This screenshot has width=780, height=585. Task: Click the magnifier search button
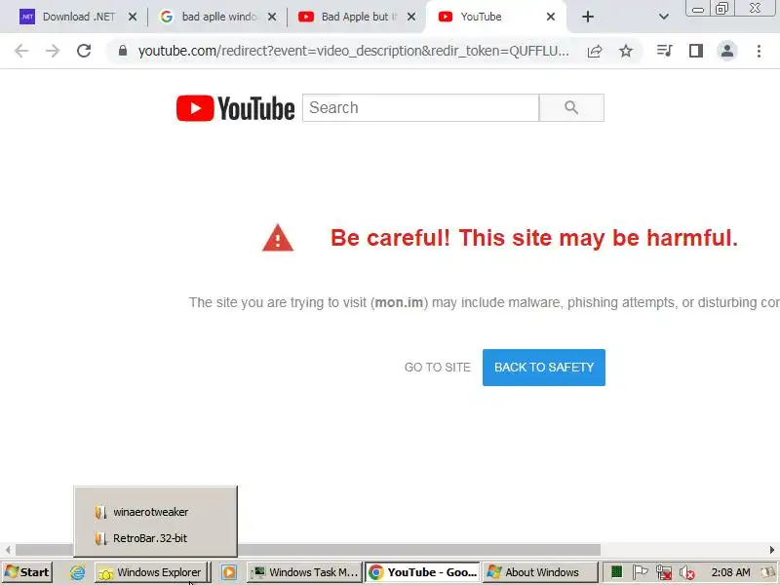571,107
